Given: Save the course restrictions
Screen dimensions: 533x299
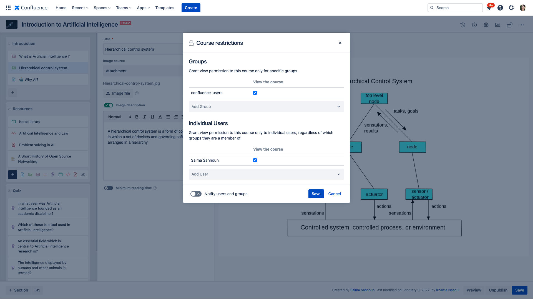Looking at the screenshot, I should (316, 194).
